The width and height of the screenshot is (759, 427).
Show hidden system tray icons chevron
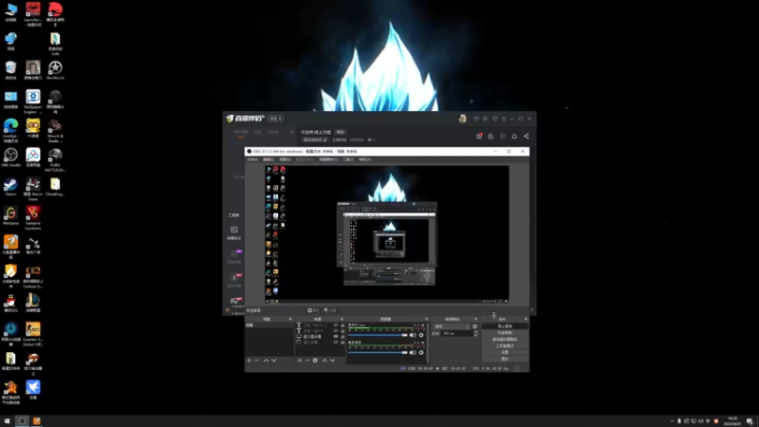(672, 421)
